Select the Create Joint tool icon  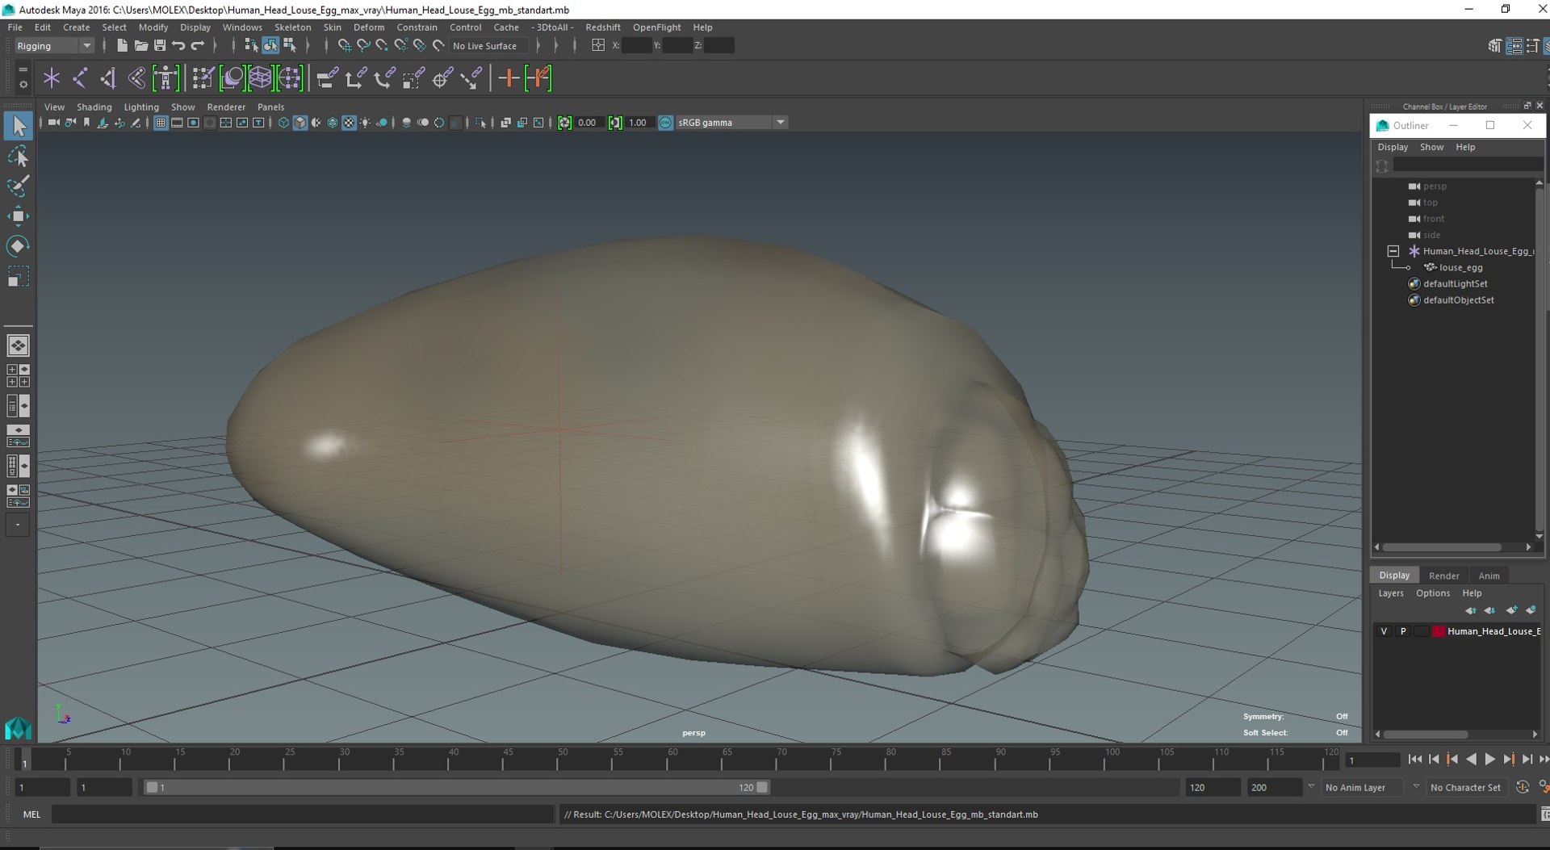(x=80, y=78)
